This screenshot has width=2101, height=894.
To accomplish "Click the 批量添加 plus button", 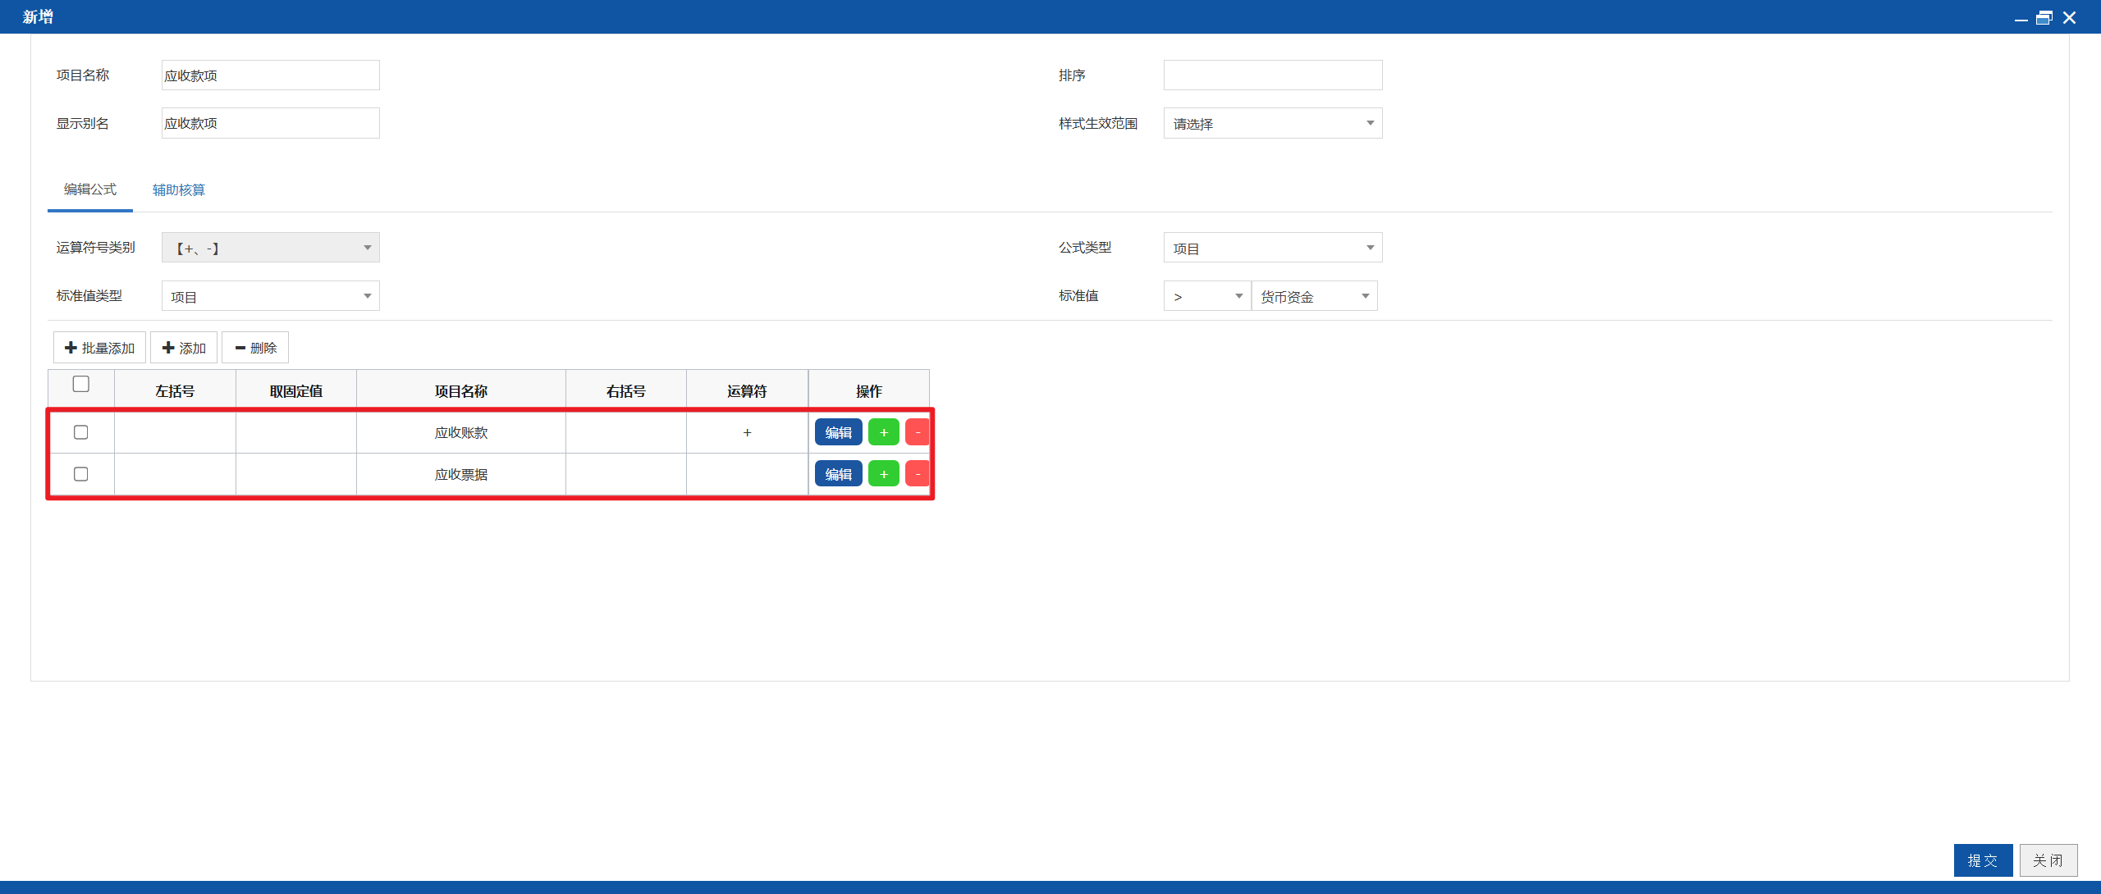I will pos(99,348).
